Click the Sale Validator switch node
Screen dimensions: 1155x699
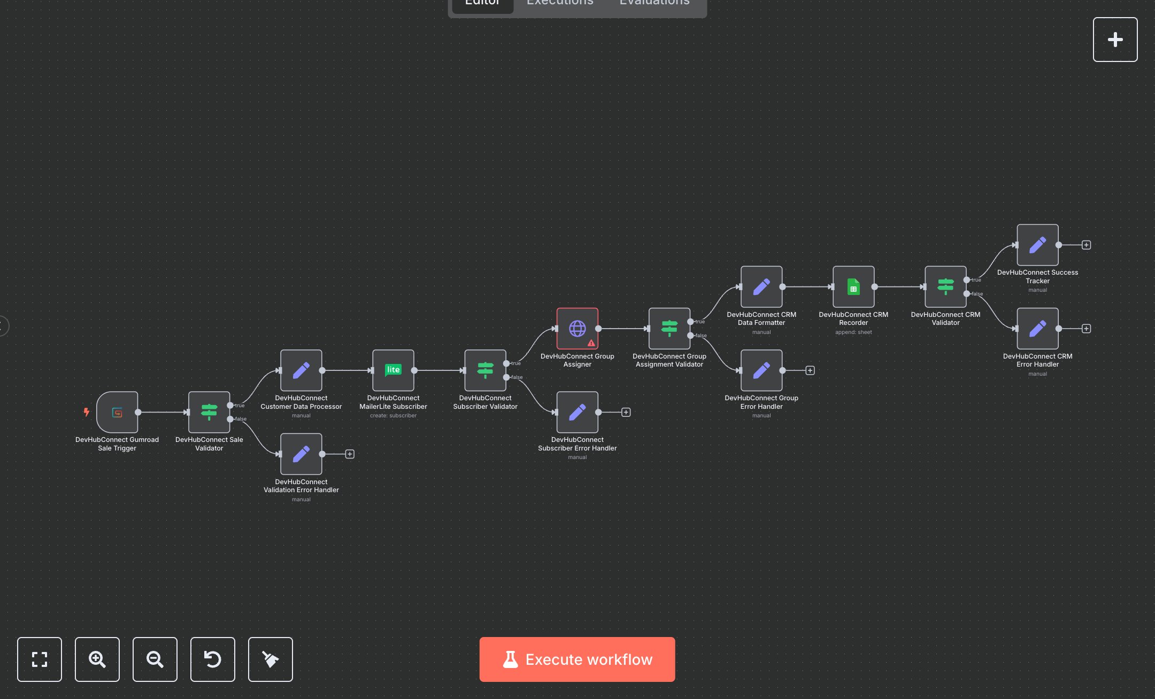pos(209,412)
